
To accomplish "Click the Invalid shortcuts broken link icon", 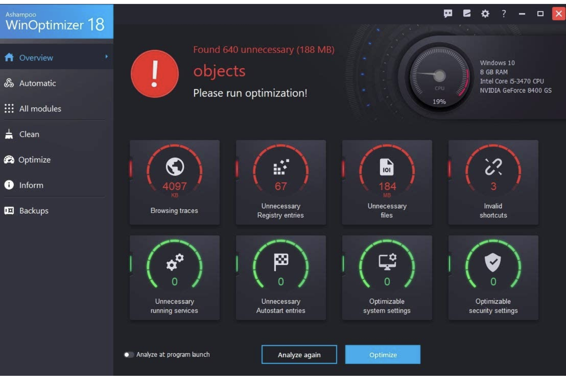I will tap(493, 167).
